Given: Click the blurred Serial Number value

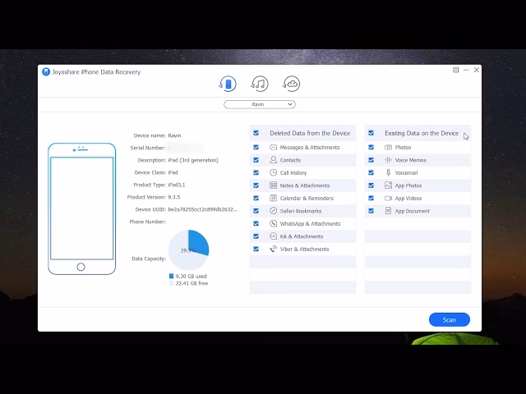Looking at the screenshot, I should pos(186,148).
